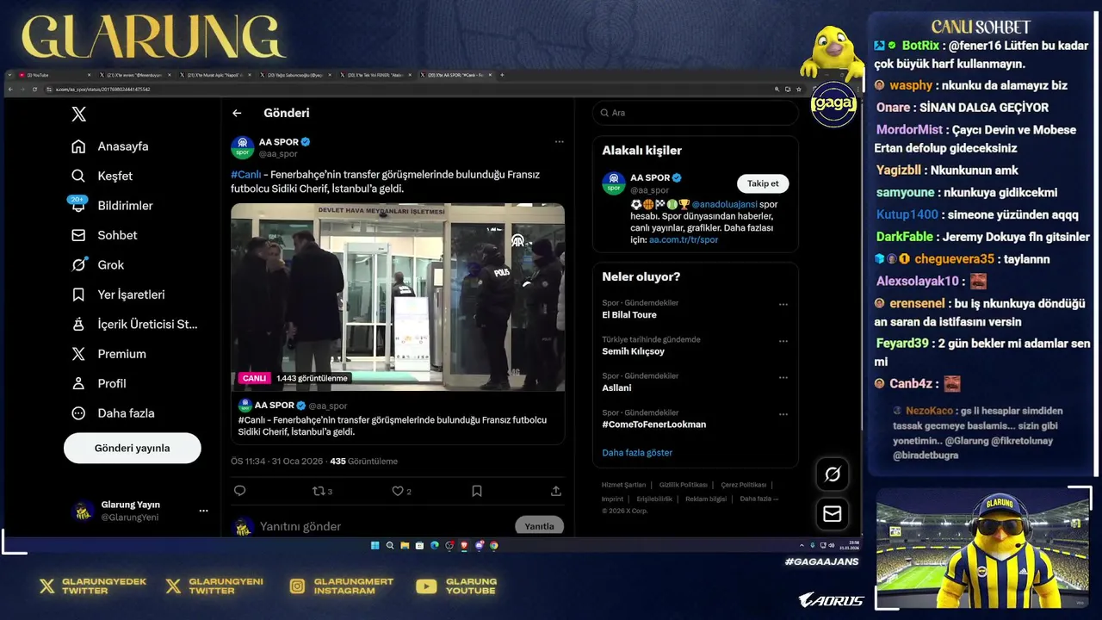Go back using the Gönderi arrow
The height and width of the screenshot is (620, 1102).
click(237, 113)
